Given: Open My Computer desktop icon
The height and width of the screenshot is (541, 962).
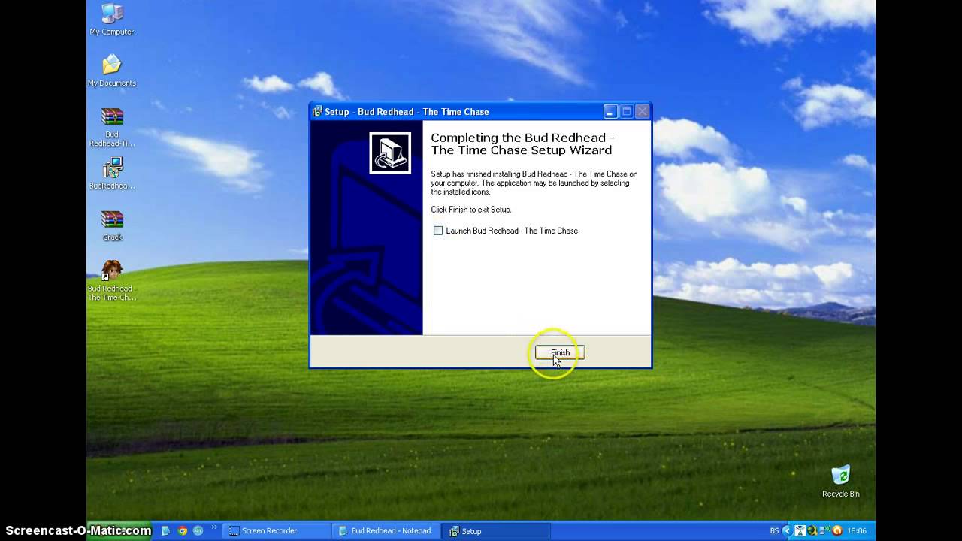Looking at the screenshot, I should click(x=112, y=20).
